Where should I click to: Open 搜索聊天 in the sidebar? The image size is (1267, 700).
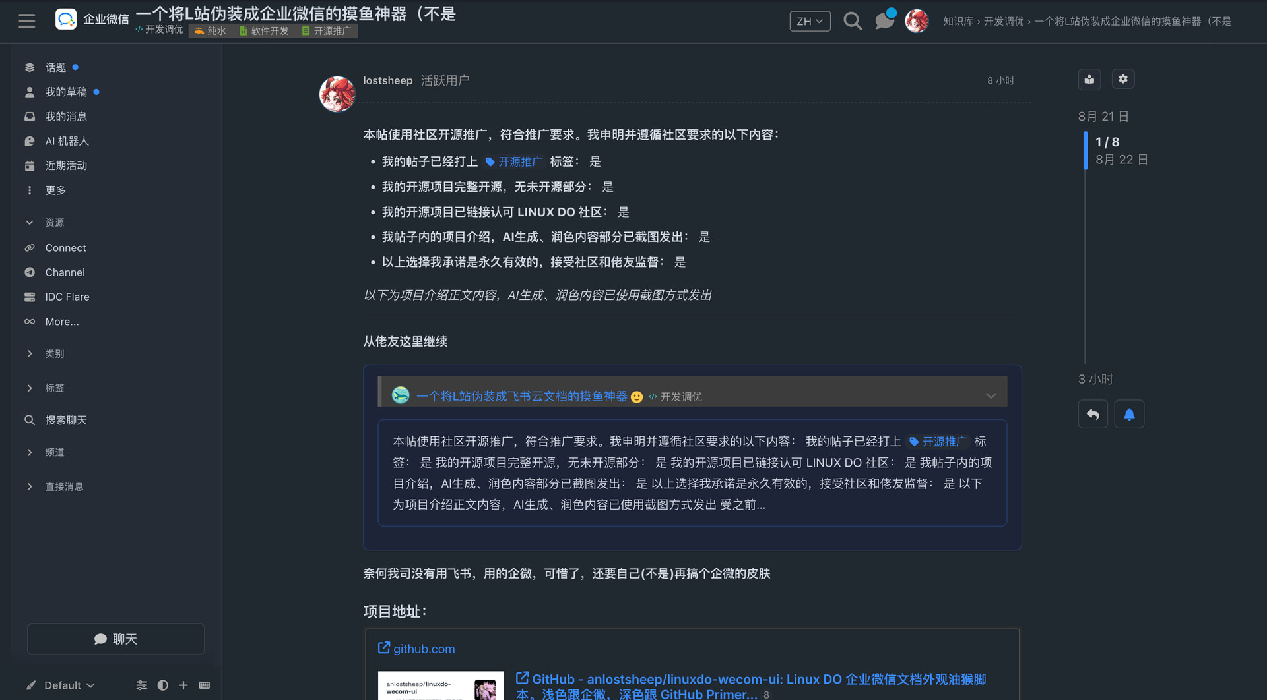[66, 420]
